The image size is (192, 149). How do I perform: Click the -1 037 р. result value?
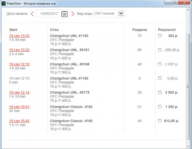pyautogui.click(x=171, y=64)
